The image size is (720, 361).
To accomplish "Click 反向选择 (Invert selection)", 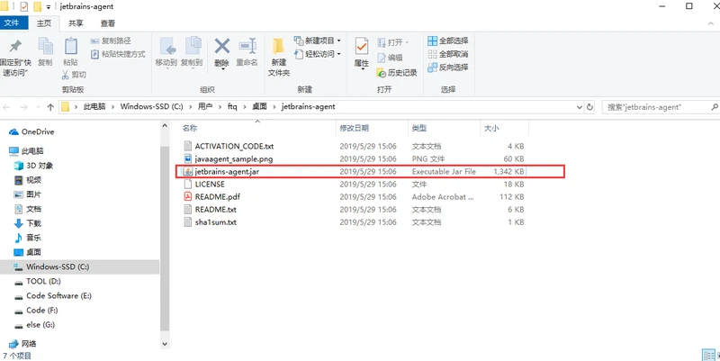I will [447, 67].
